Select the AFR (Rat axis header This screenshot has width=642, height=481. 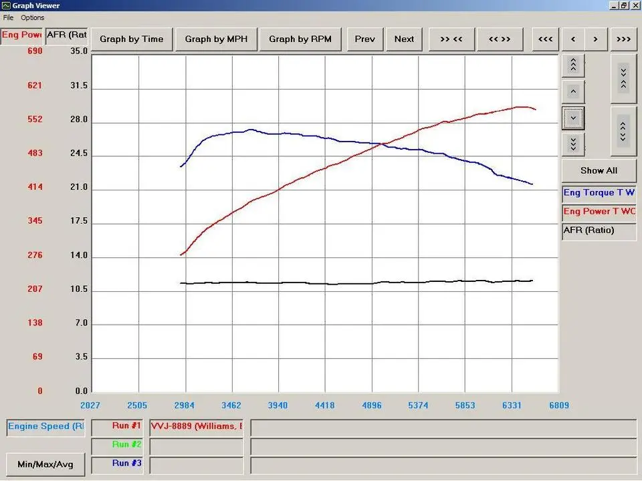pos(66,35)
